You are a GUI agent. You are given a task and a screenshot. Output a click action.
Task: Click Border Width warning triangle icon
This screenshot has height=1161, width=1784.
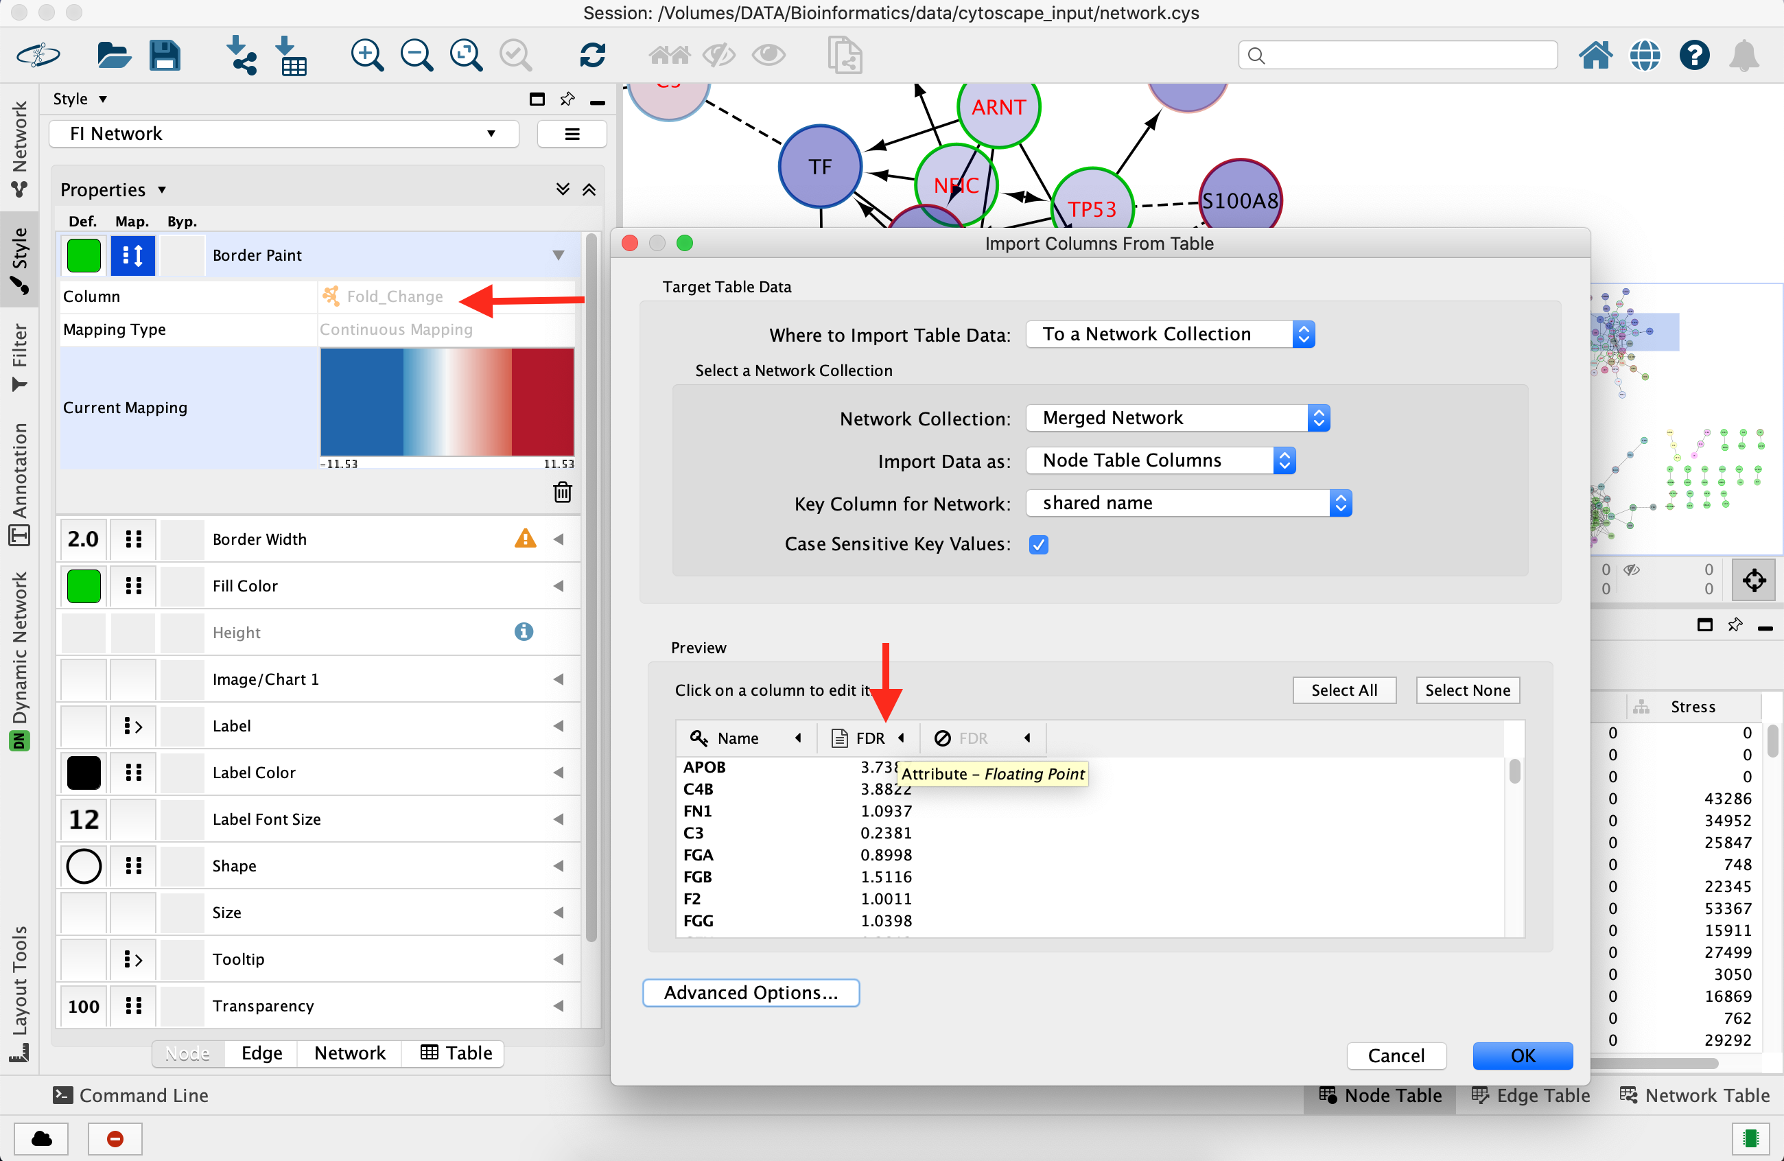526,538
